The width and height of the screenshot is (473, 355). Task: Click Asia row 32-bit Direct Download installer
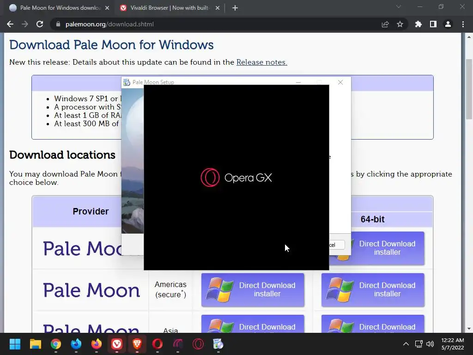253,324
